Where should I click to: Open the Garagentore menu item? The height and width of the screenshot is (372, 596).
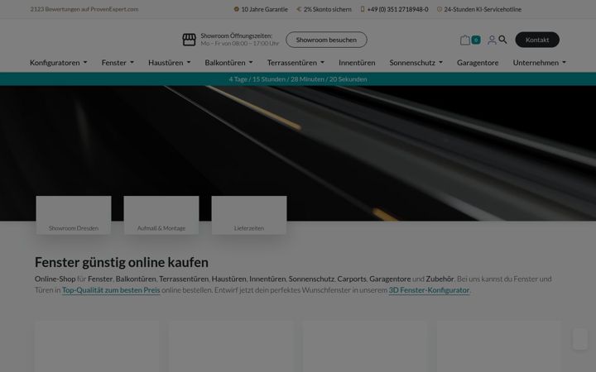(478, 63)
